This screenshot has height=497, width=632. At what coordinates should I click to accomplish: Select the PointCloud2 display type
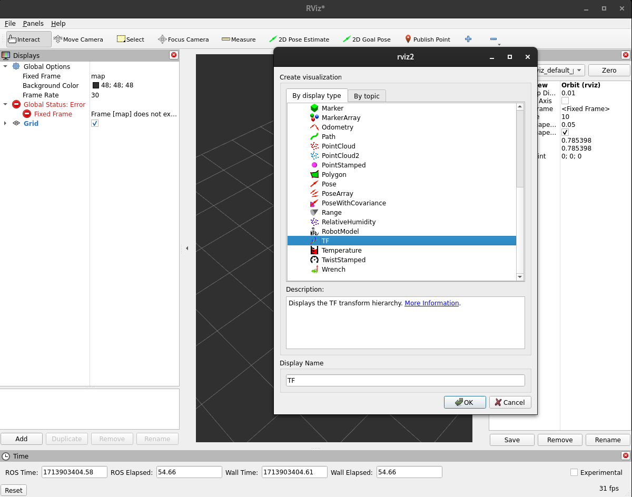(x=340, y=156)
